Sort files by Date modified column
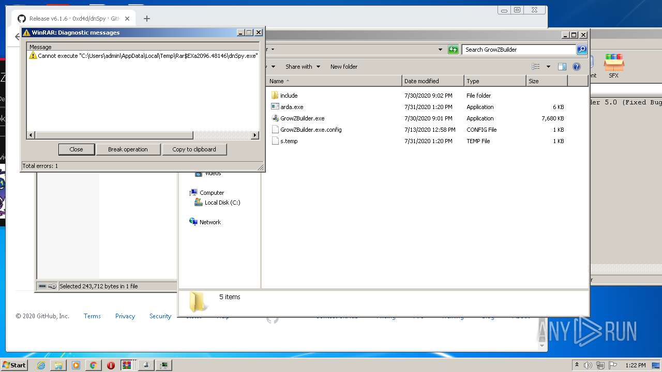The width and height of the screenshot is (662, 372). point(433,81)
